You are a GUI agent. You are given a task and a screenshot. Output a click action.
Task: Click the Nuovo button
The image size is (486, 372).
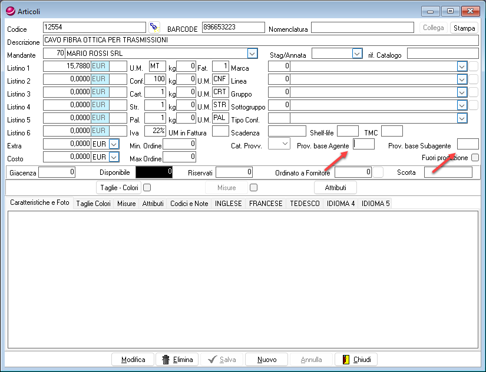[266, 360]
